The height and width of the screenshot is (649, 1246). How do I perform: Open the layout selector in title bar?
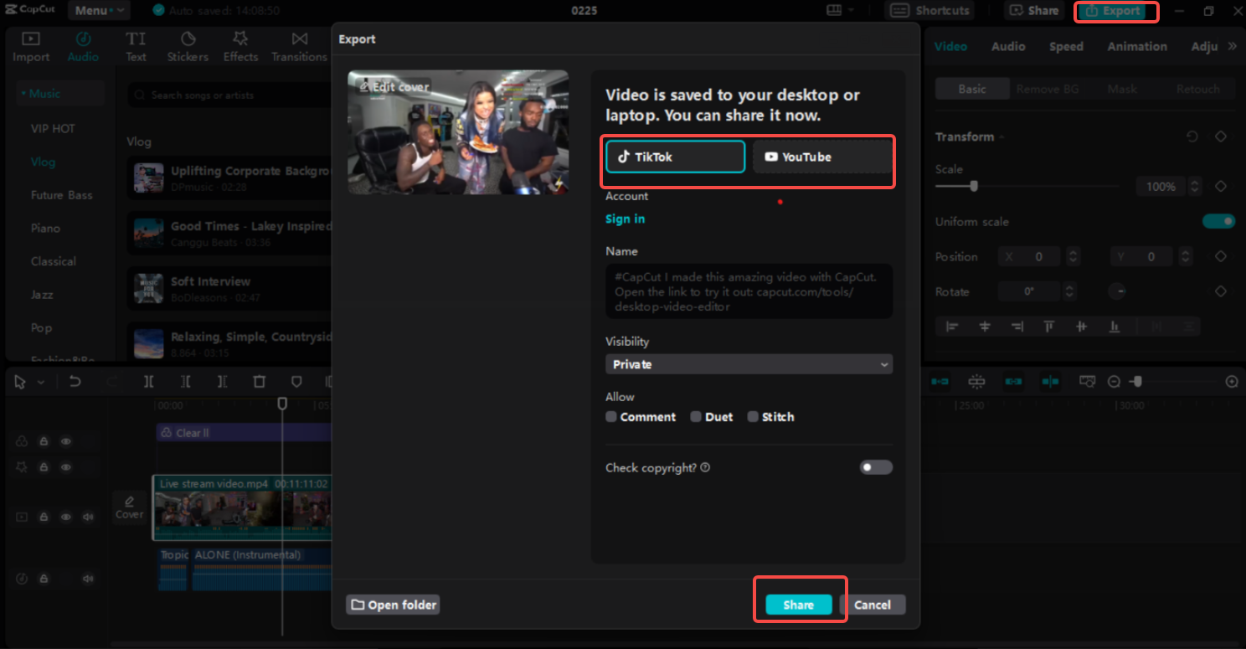click(x=840, y=11)
